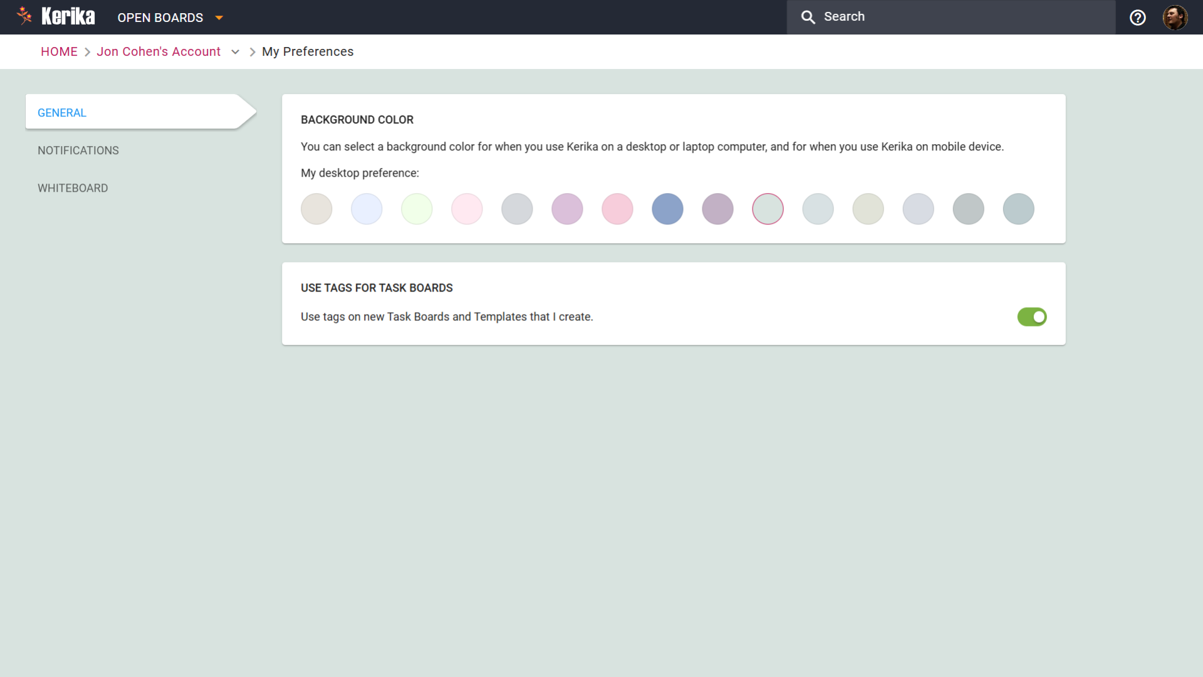Select the mauve purple background swatch
Screen dimensions: 1203x677
pos(717,209)
